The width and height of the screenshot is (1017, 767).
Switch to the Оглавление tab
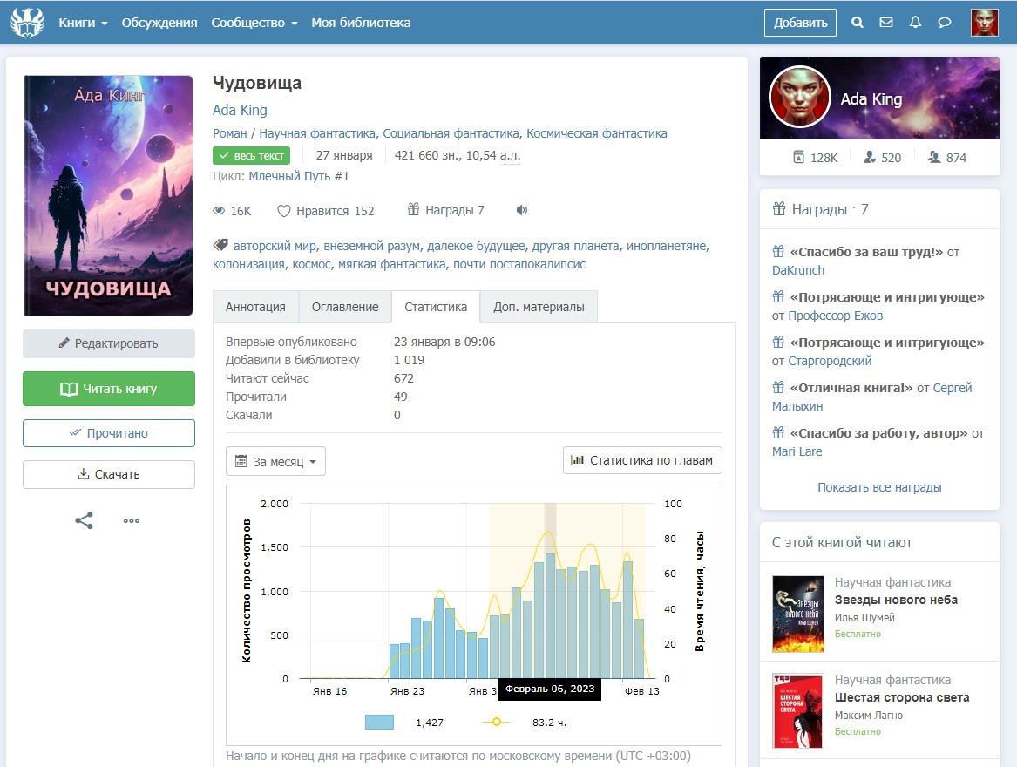coord(345,307)
